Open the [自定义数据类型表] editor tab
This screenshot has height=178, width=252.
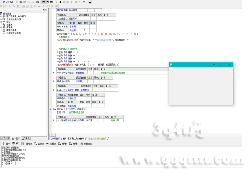(x=97, y=138)
